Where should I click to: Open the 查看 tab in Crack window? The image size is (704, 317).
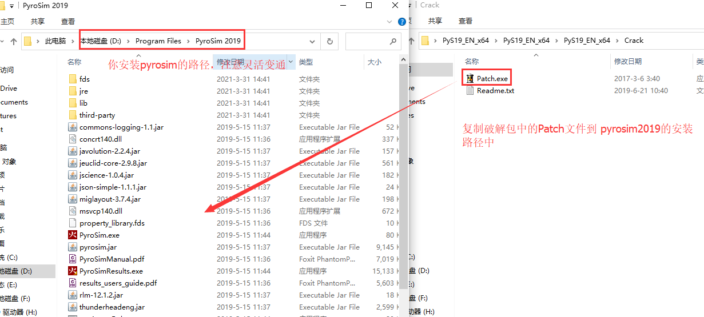[466, 21]
